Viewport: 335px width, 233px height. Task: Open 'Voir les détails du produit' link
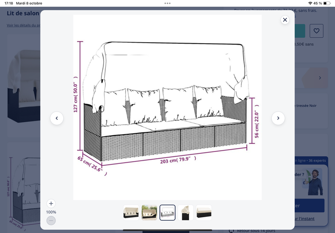23,25
